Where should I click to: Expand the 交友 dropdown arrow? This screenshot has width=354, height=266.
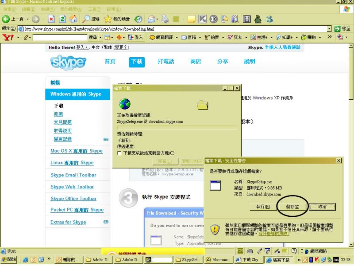[x=246, y=37]
